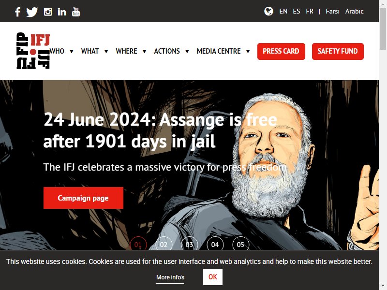Open the MEDIA CENTRE dropdown arrow
The height and width of the screenshot is (290, 387).
[x=248, y=51]
